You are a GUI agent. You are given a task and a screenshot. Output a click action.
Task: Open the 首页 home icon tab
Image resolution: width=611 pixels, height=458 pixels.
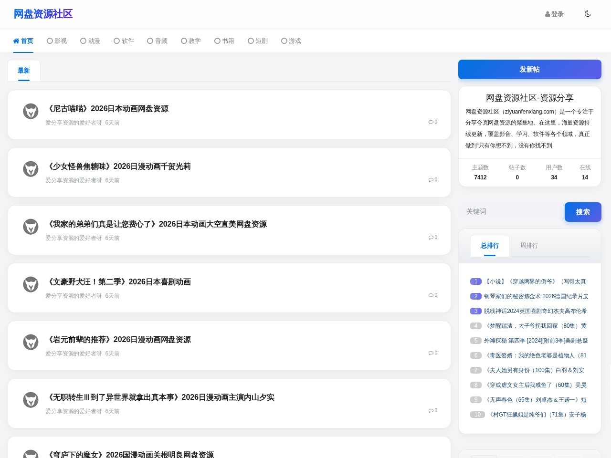tap(16, 41)
